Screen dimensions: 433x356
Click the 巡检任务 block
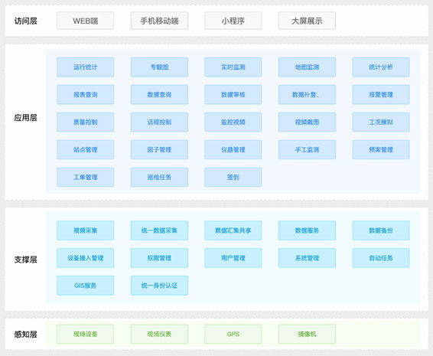click(159, 177)
